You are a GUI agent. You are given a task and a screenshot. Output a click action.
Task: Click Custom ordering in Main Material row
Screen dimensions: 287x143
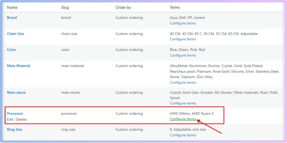click(x=129, y=66)
